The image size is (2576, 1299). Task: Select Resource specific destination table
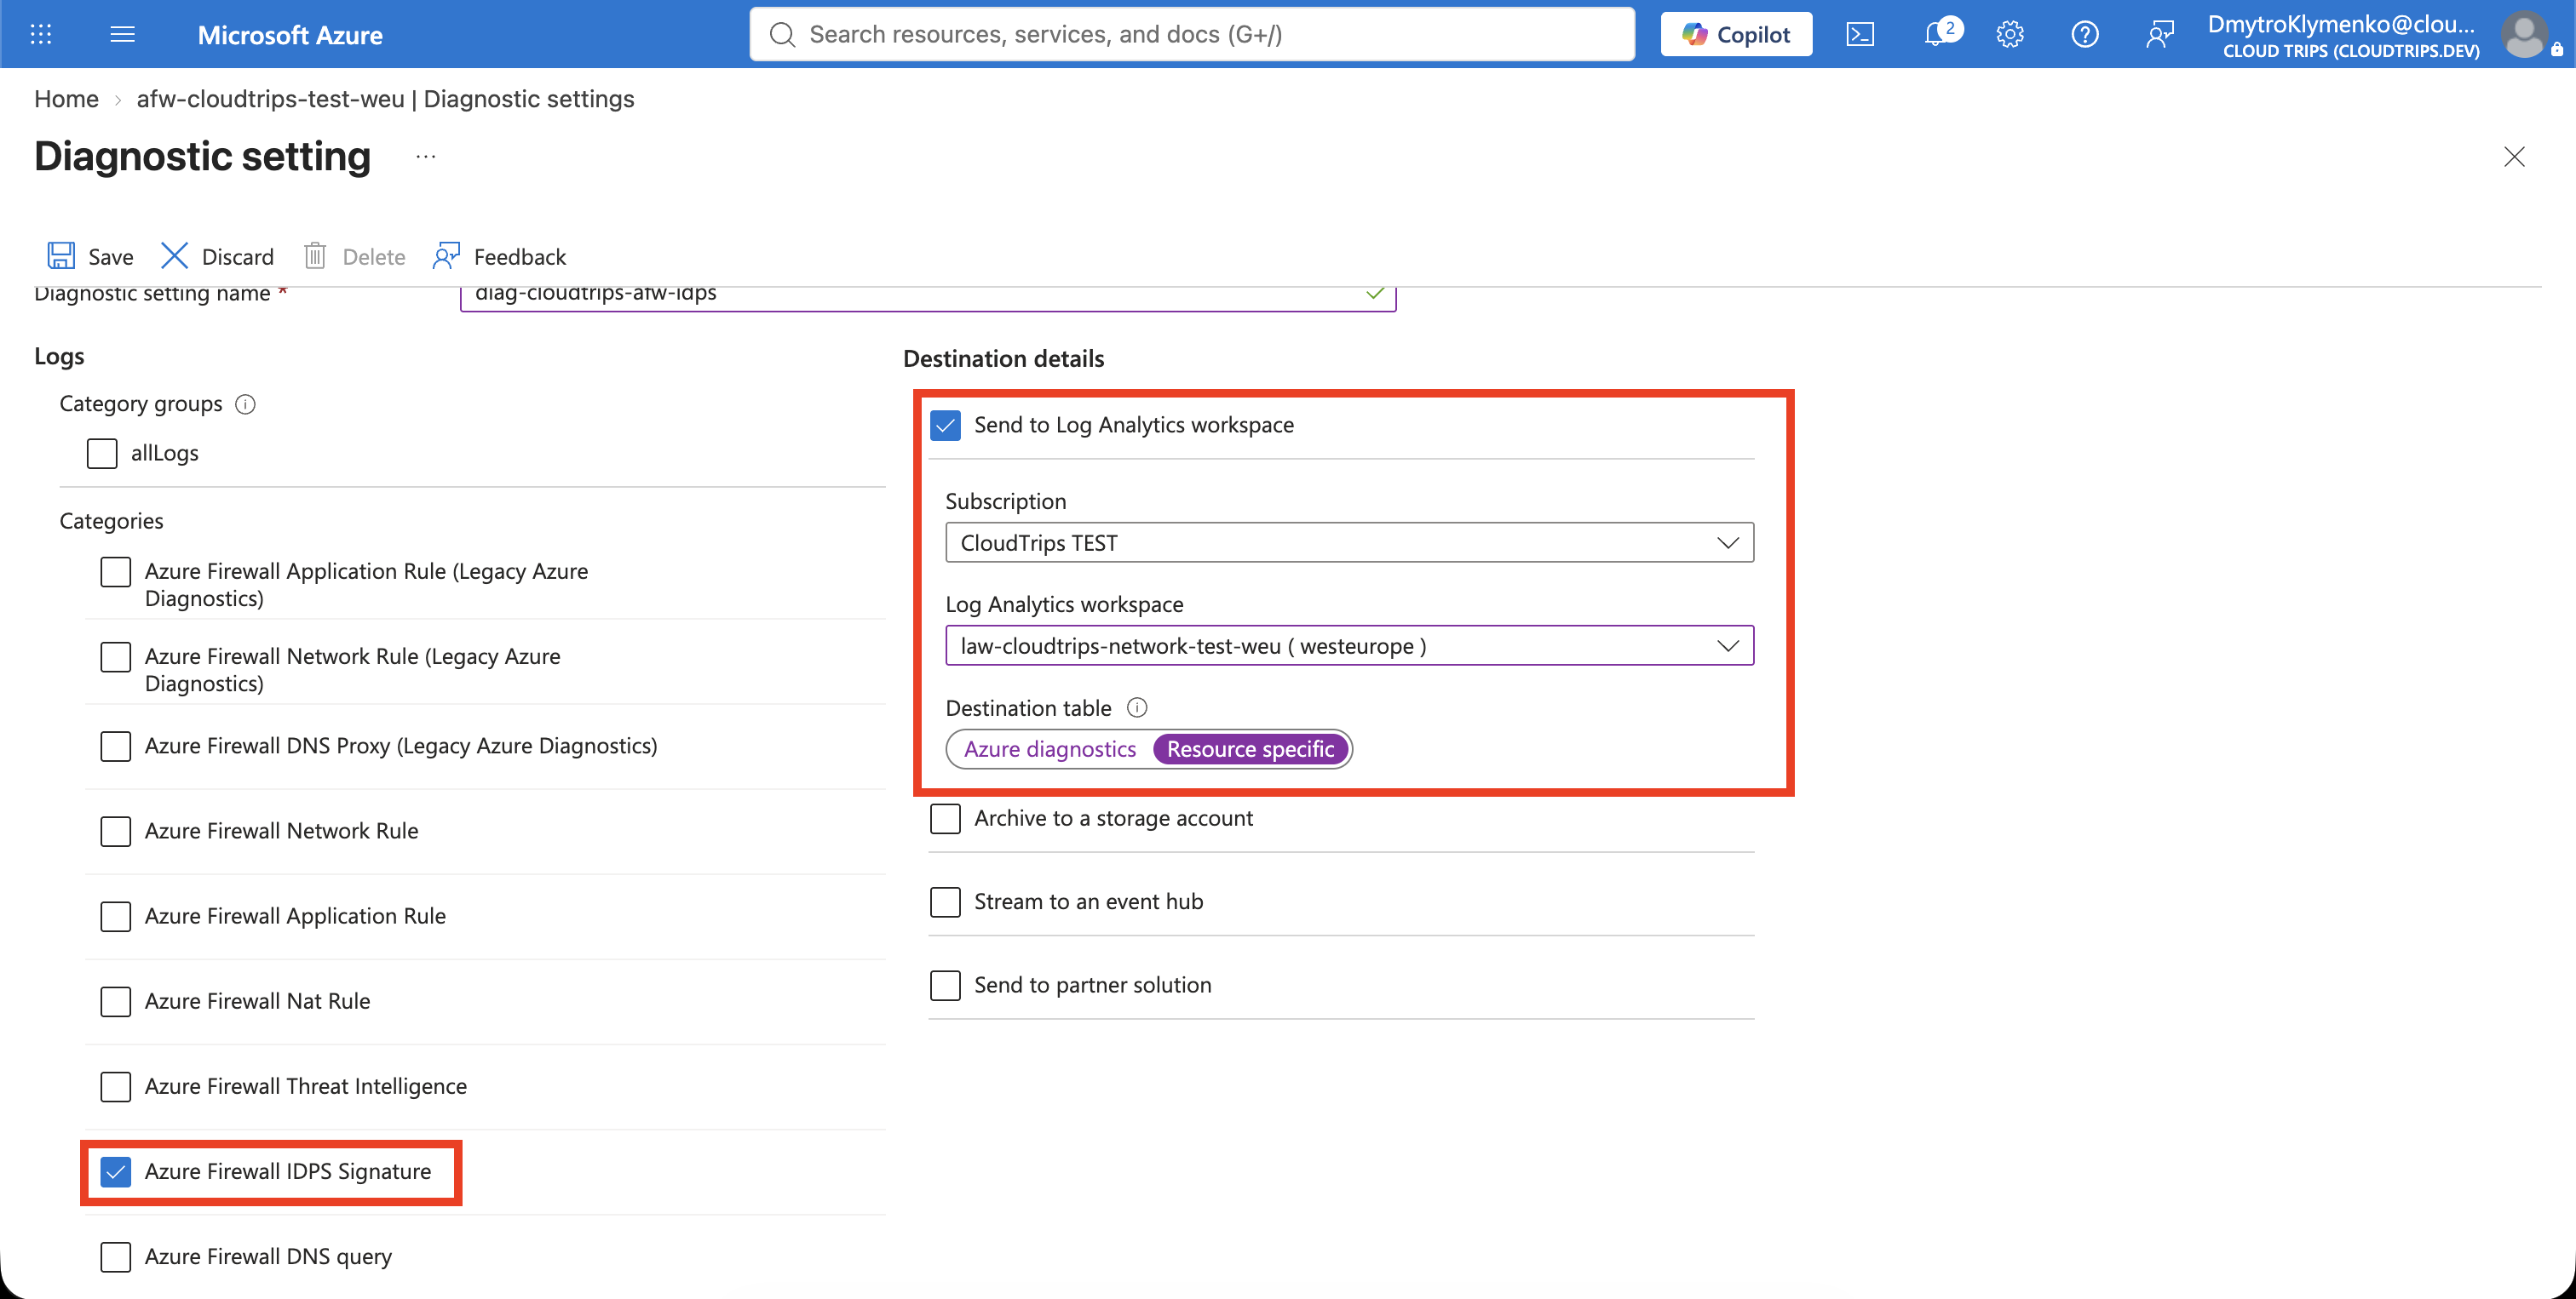pos(1250,749)
